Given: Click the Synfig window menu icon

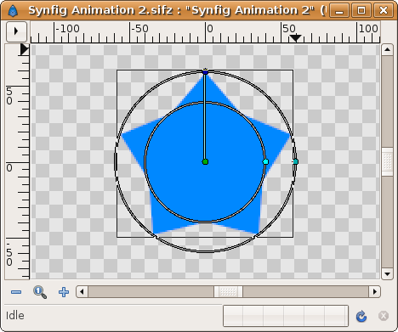Looking at the screenshot, I should tap(13, 10).
